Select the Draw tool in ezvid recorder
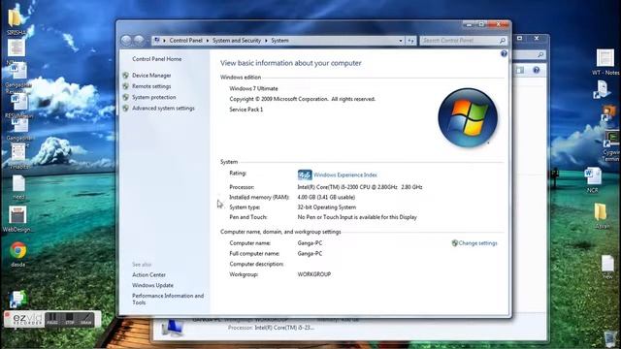The image size is (621, 349). tap(86, 319)
